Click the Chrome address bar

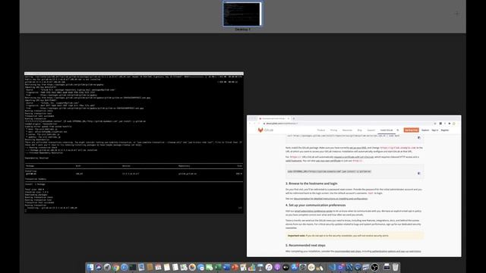click(347, 124)
